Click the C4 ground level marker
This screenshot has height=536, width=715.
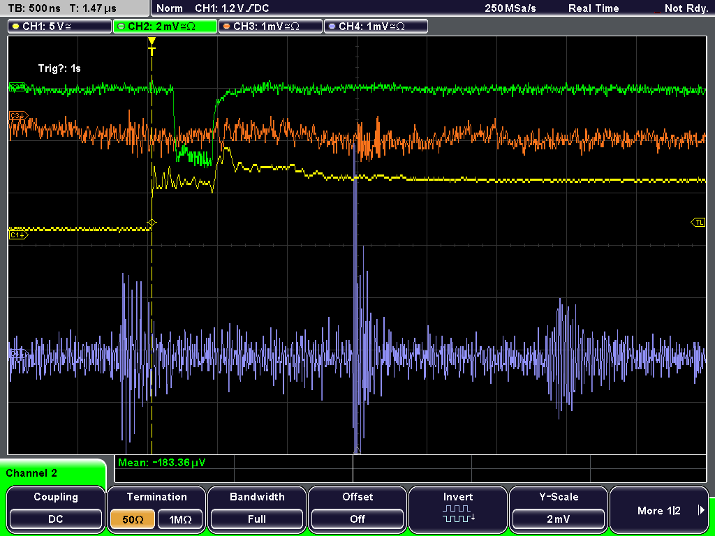click(19, 352)
